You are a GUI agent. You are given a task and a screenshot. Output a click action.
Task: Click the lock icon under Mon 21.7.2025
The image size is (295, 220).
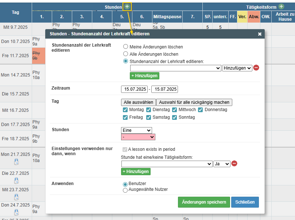(16, 162)
